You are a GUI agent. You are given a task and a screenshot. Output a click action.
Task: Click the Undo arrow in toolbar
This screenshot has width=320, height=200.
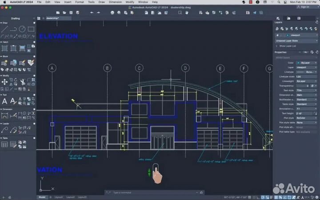pos(92,12)
